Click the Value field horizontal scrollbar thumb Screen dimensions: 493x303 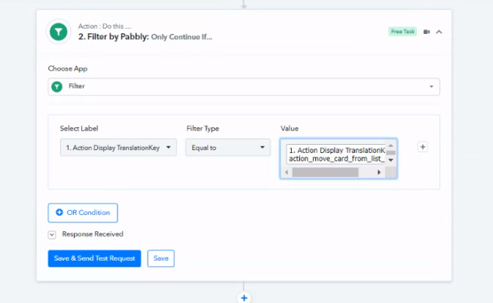[x=325, y=173]
